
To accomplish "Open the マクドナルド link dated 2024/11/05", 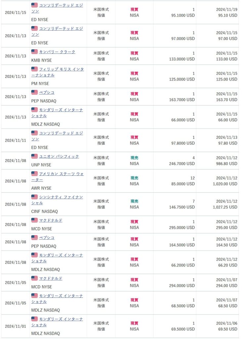I will click(51, 278).
